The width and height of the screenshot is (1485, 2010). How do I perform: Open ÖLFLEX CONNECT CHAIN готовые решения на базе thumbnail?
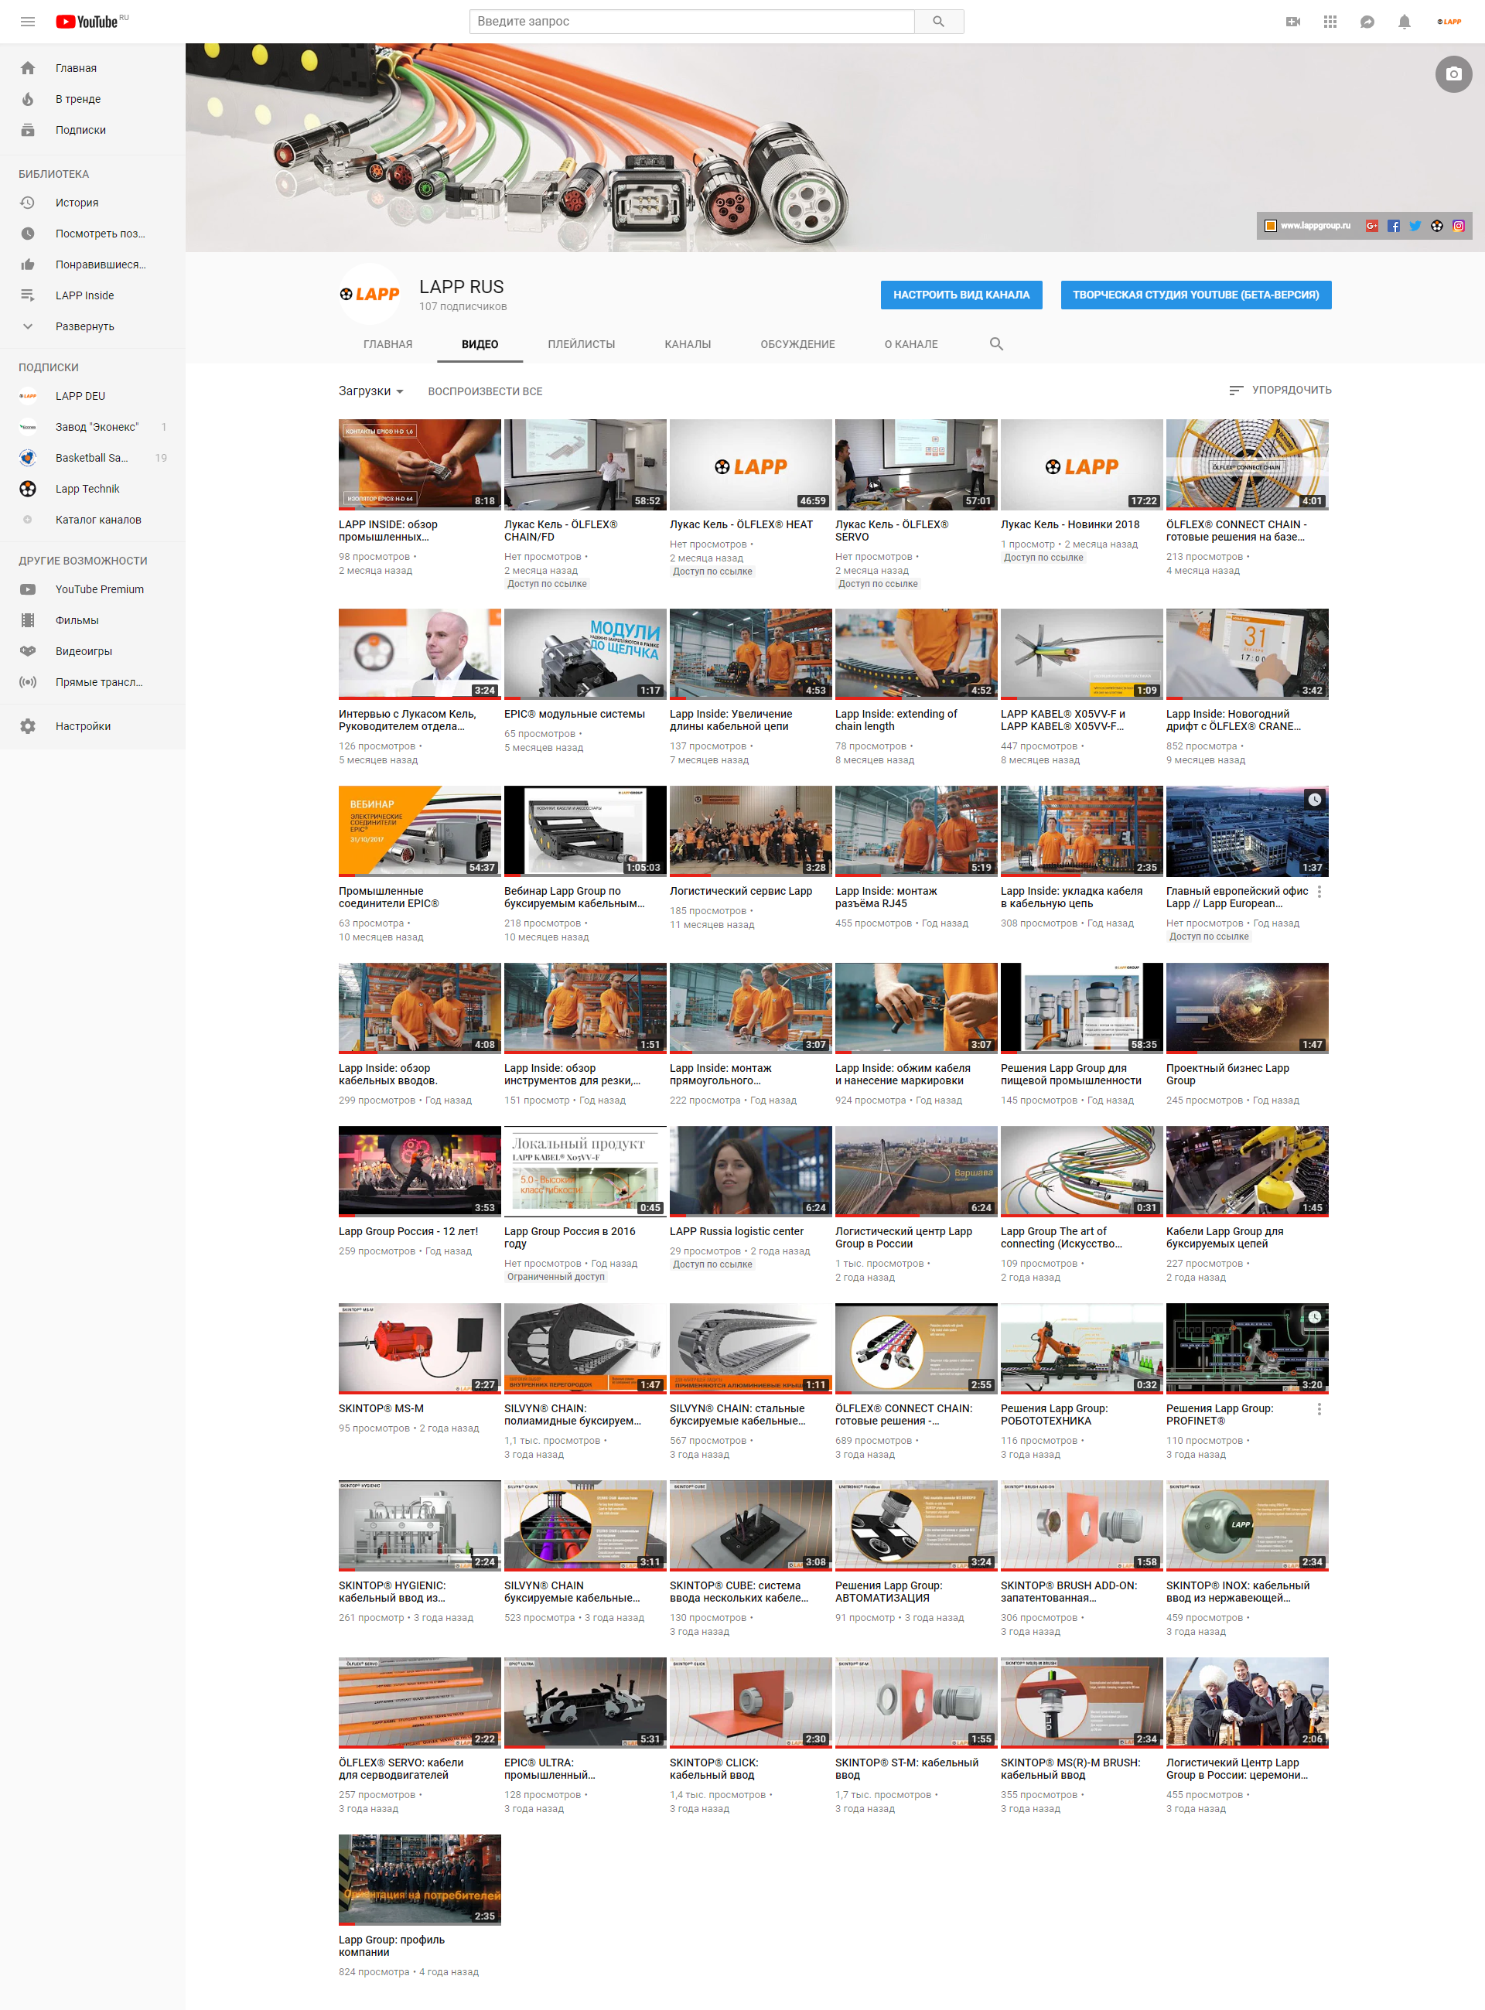1247,465
